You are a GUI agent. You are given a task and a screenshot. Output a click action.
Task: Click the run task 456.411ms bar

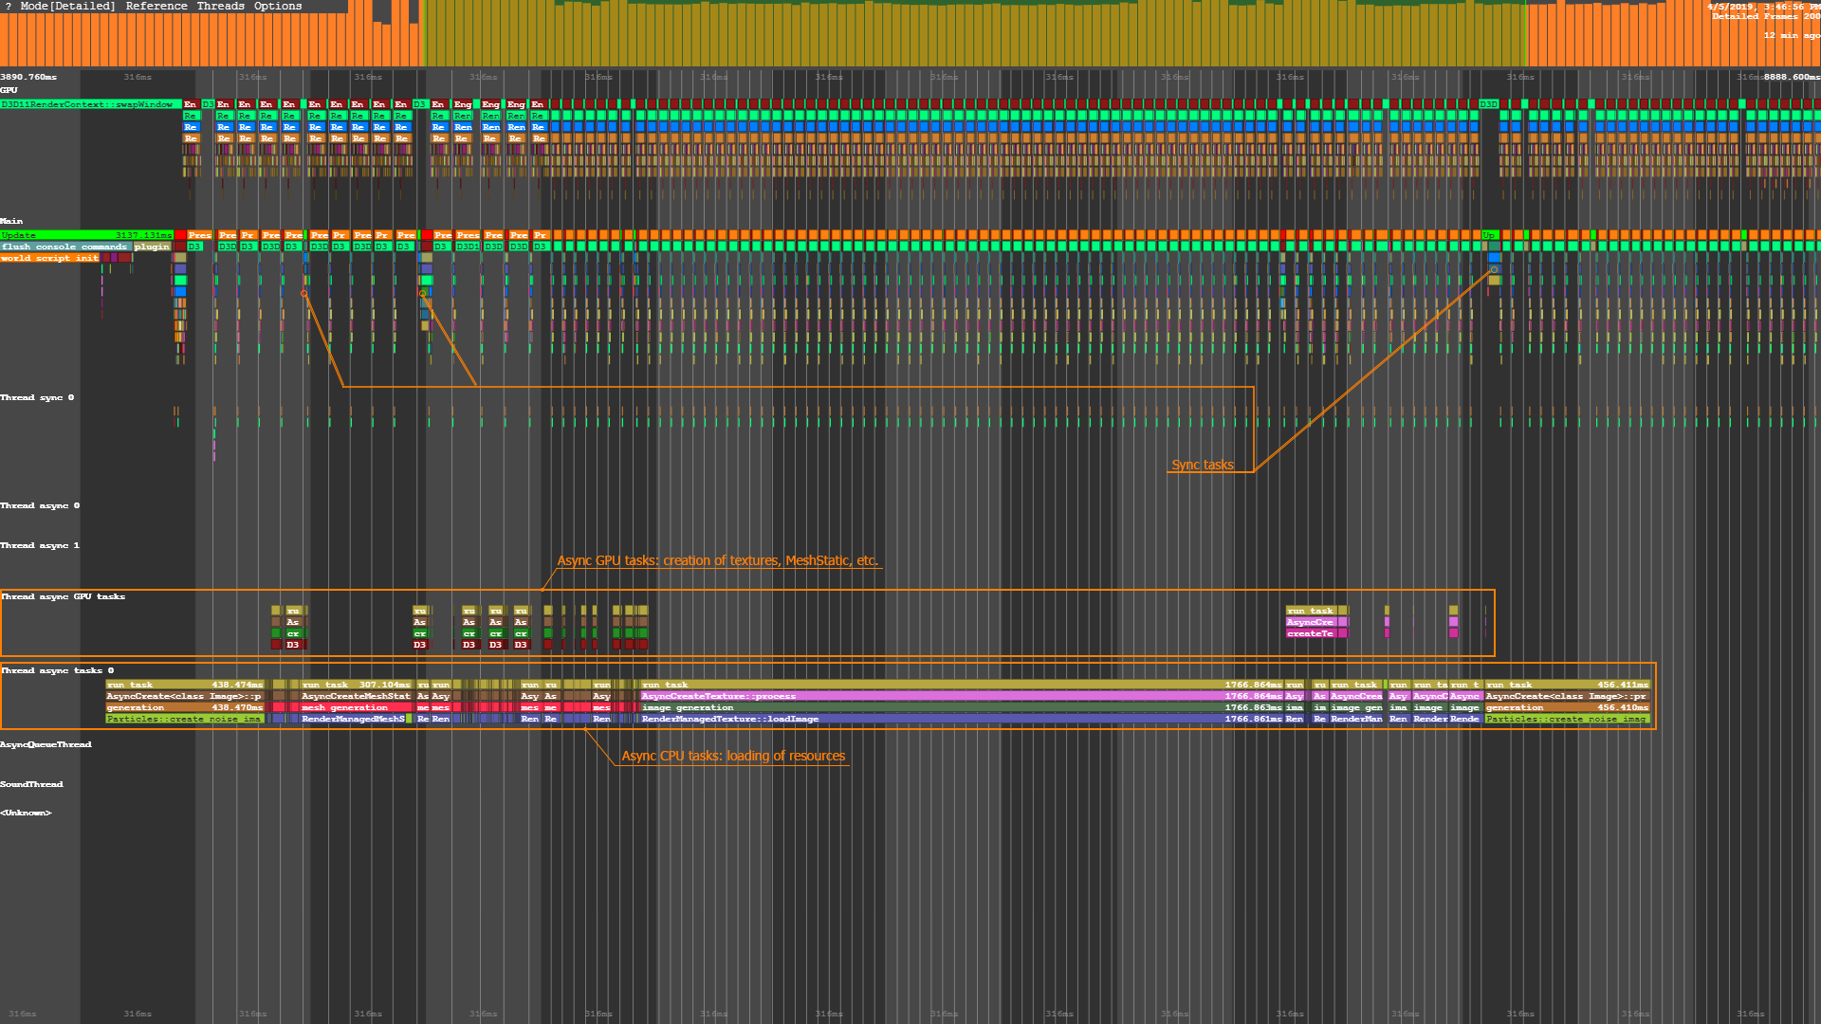tap(1567, 685)
